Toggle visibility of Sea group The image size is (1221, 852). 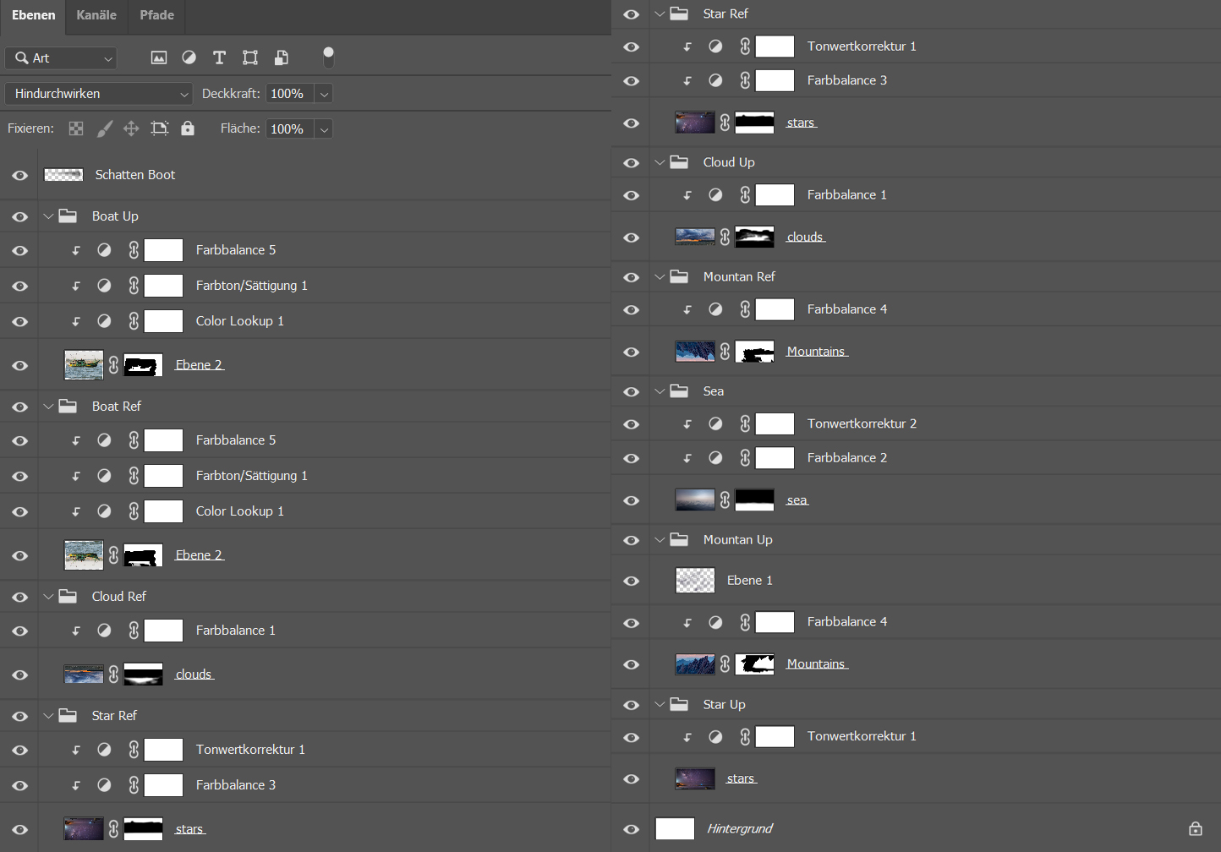click(x=631, y=391)
